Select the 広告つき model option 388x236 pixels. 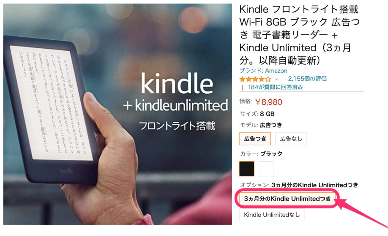point(255,139)
